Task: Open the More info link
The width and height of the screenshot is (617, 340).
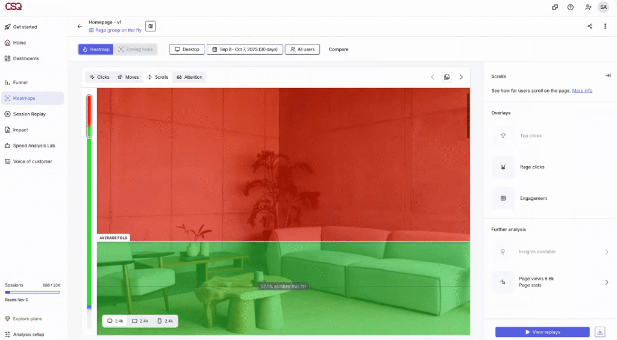Action: pos(582,91)
